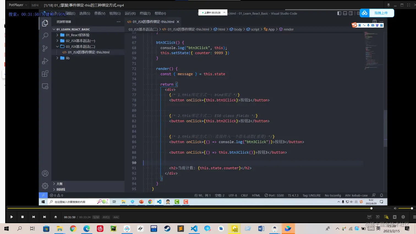Open the 选择(S) menu
The height and width of the screenshot is (234, 416).
click(x=85, y=13)
